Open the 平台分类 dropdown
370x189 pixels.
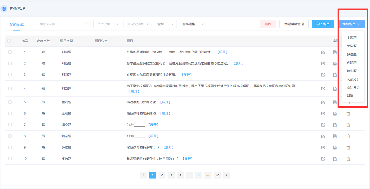pos(107,24)
